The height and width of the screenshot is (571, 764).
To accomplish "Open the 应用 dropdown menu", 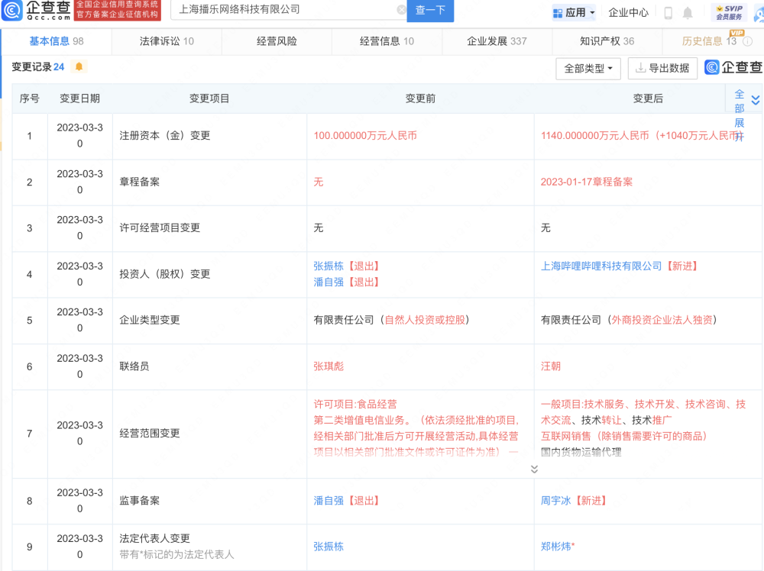I will tap(574, 13).
